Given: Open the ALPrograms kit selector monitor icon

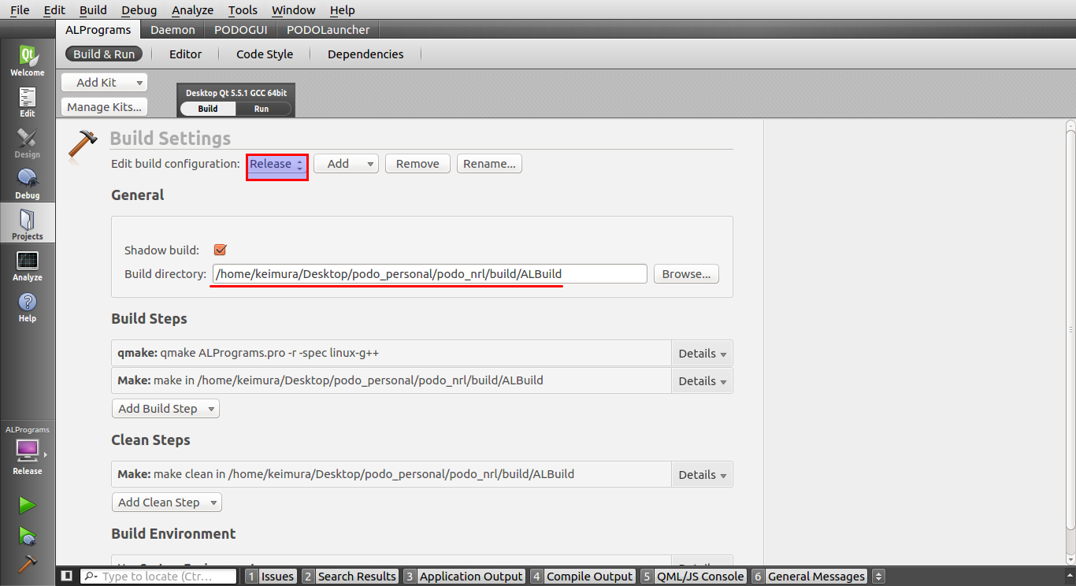Looking at the screenshot, I should click(27, 451).
